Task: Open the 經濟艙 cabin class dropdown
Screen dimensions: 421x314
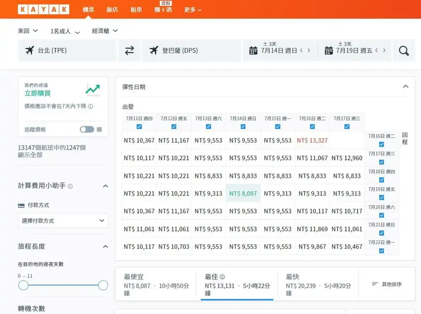Action: coord(105,31)
